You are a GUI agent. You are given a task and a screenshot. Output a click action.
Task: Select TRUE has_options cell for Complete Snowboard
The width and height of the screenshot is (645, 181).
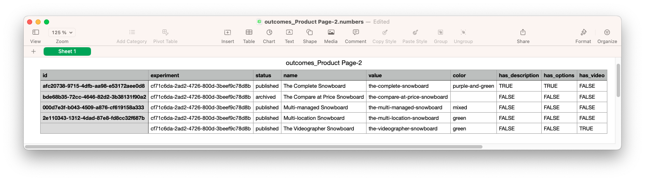[x=560, y=86]
